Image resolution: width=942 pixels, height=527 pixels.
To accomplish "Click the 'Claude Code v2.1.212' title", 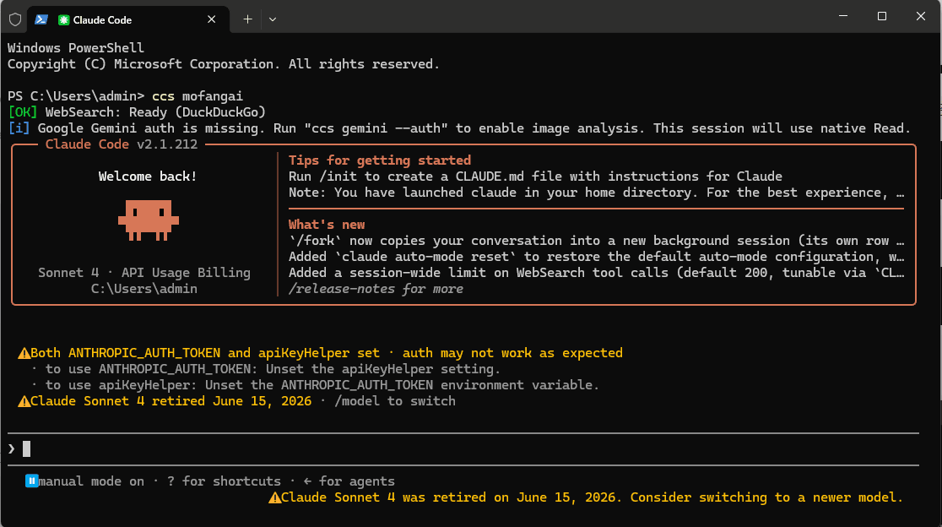I will pos(122,144).
